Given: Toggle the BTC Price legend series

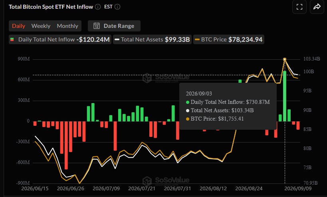Looking at the screenshot, I should pos(229,39).
